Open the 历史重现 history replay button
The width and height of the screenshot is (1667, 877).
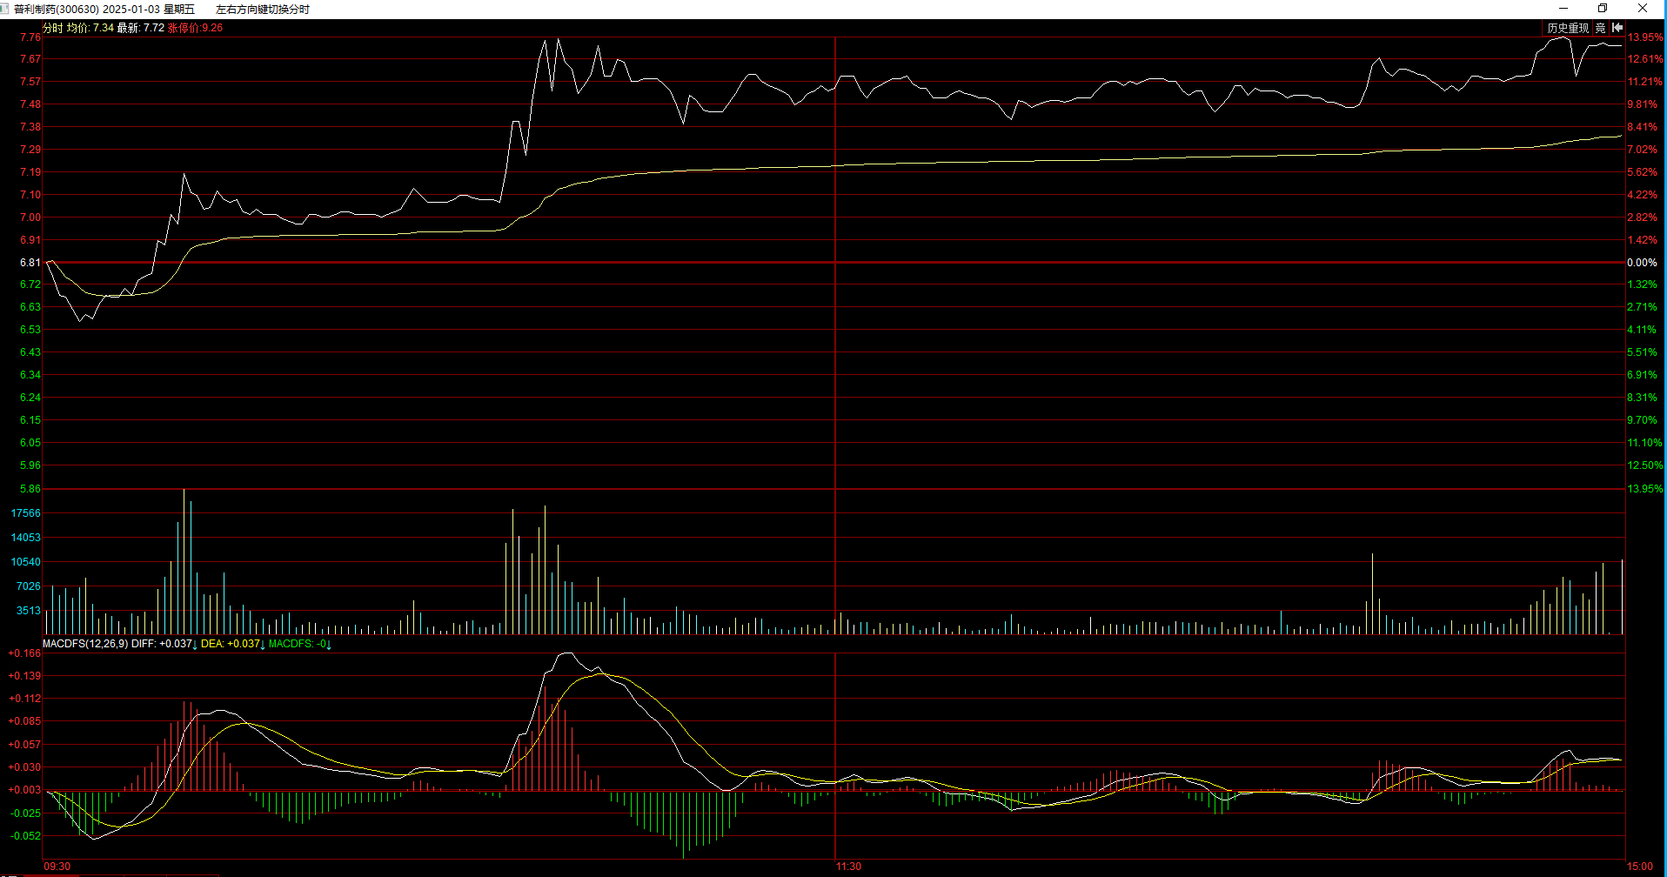(1567, 28)
